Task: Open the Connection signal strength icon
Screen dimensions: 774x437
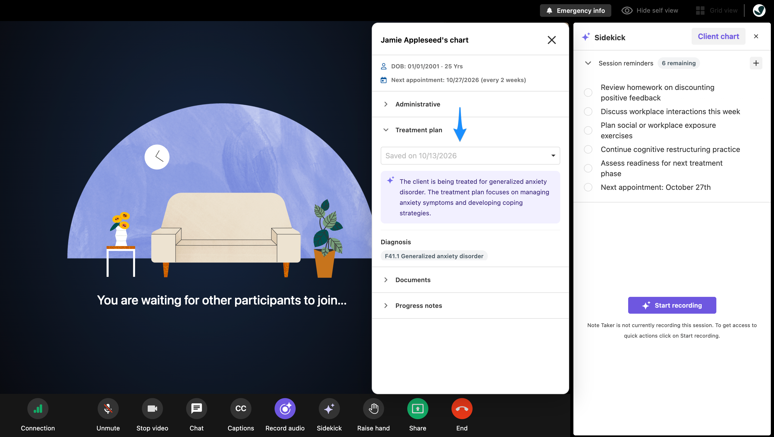Action: point(38,409)
